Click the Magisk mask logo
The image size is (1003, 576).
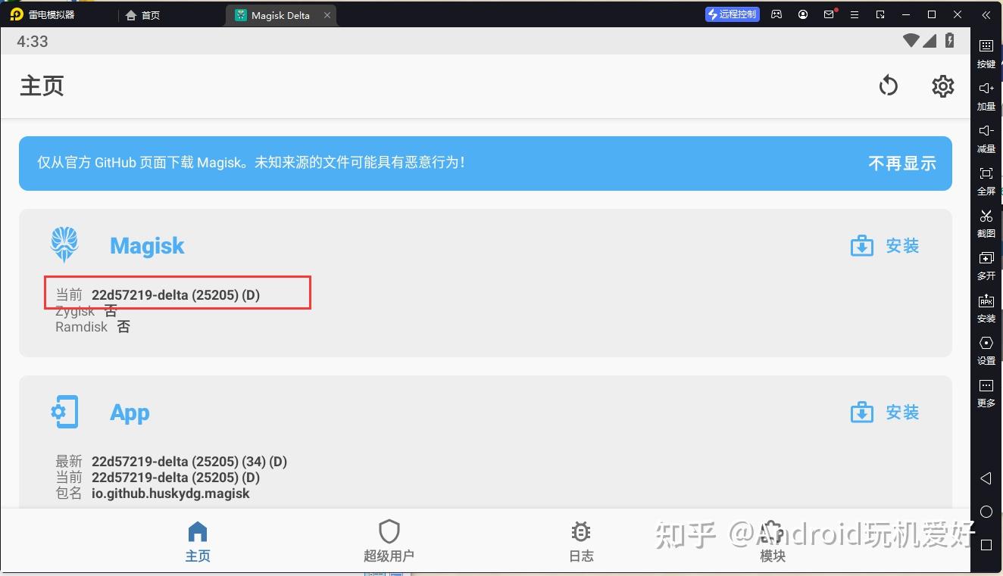(64, 244)
